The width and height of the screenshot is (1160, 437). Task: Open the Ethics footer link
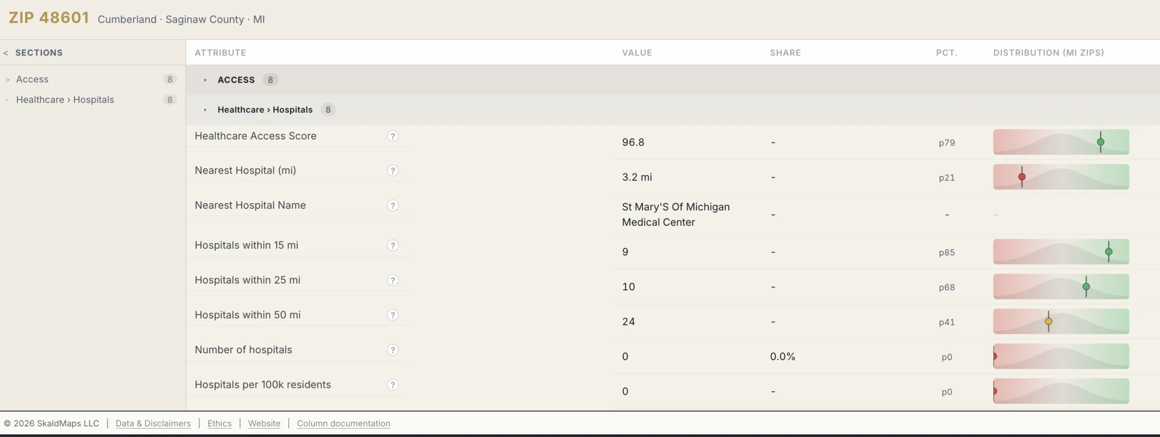tap(219, 423)
